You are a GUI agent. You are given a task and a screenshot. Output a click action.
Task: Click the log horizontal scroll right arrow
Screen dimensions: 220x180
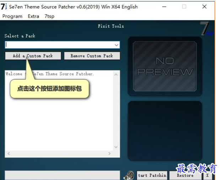click(109, 153)
